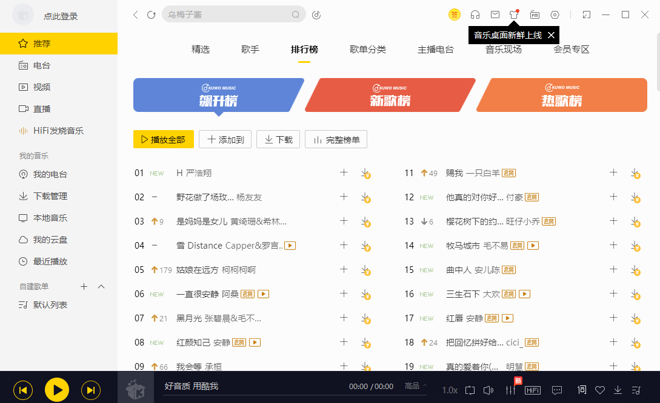
Task: Select the 热歌榜 chart banner
Action: 562,95
